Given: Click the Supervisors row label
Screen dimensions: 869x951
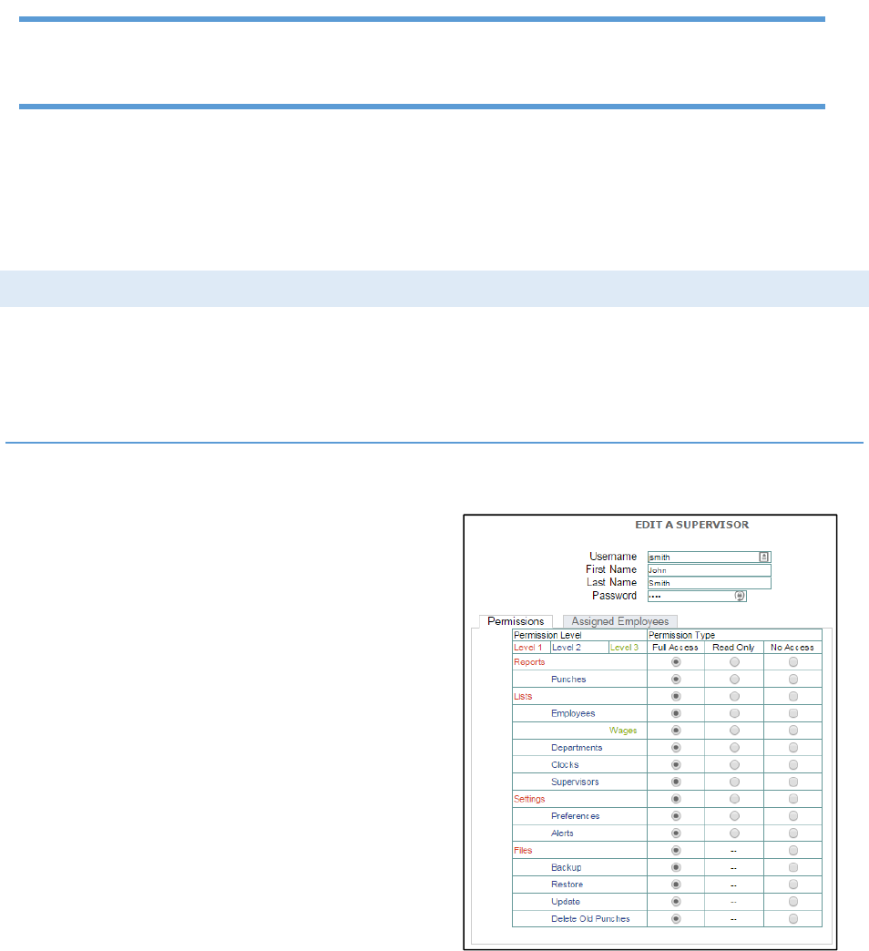Looking at the screenshot, I should click(x=575, y=782).
